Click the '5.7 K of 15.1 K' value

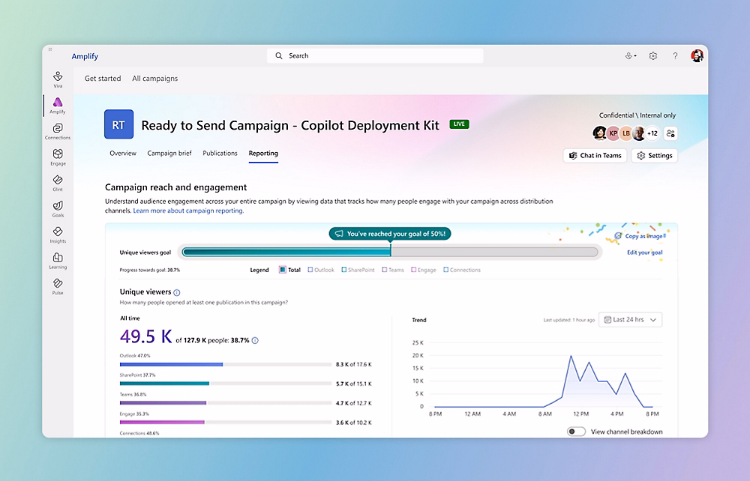353,384
